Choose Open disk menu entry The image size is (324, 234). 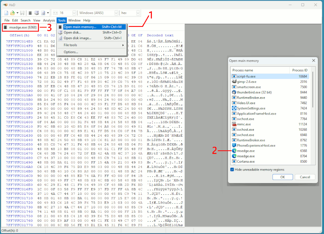pos(92,32)
